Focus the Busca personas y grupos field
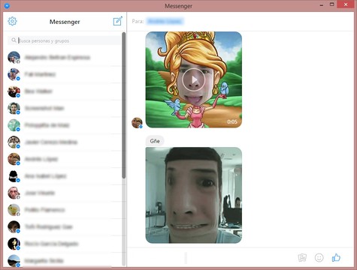 [x=65, y=40]
